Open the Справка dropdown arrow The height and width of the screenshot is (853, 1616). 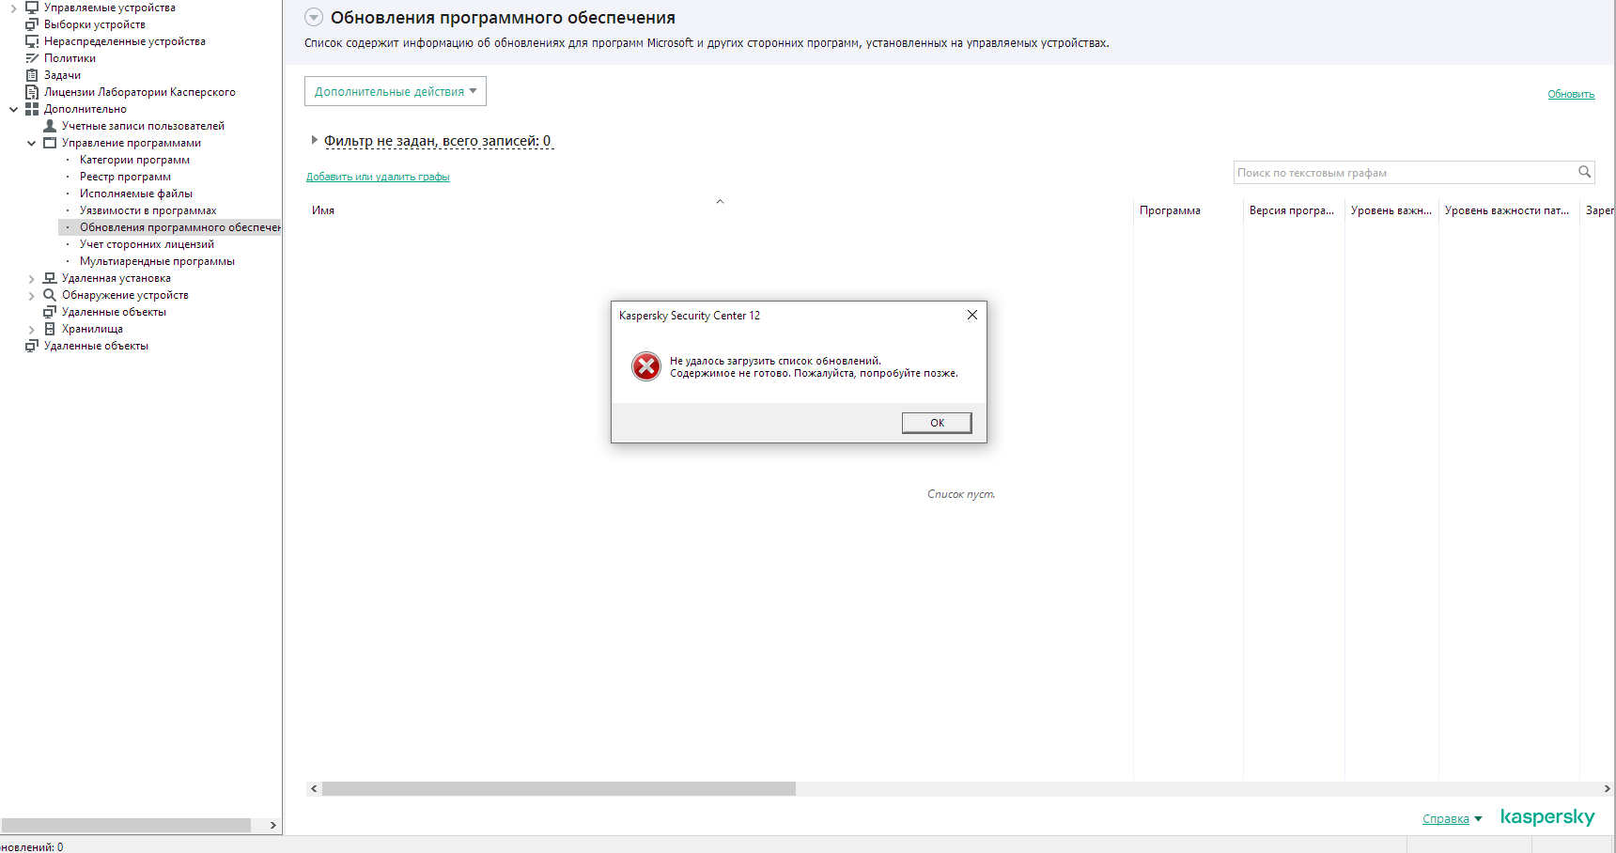click(1478, 819)
